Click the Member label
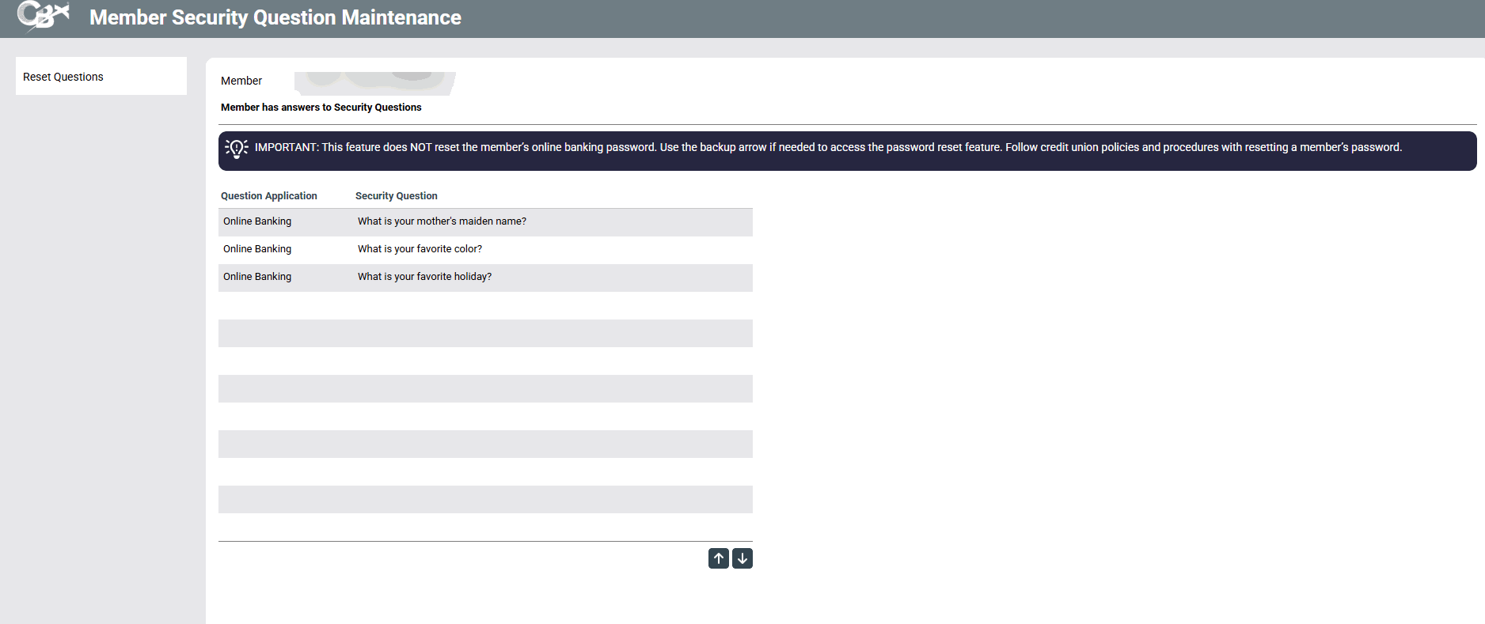 tap(241, 81)
